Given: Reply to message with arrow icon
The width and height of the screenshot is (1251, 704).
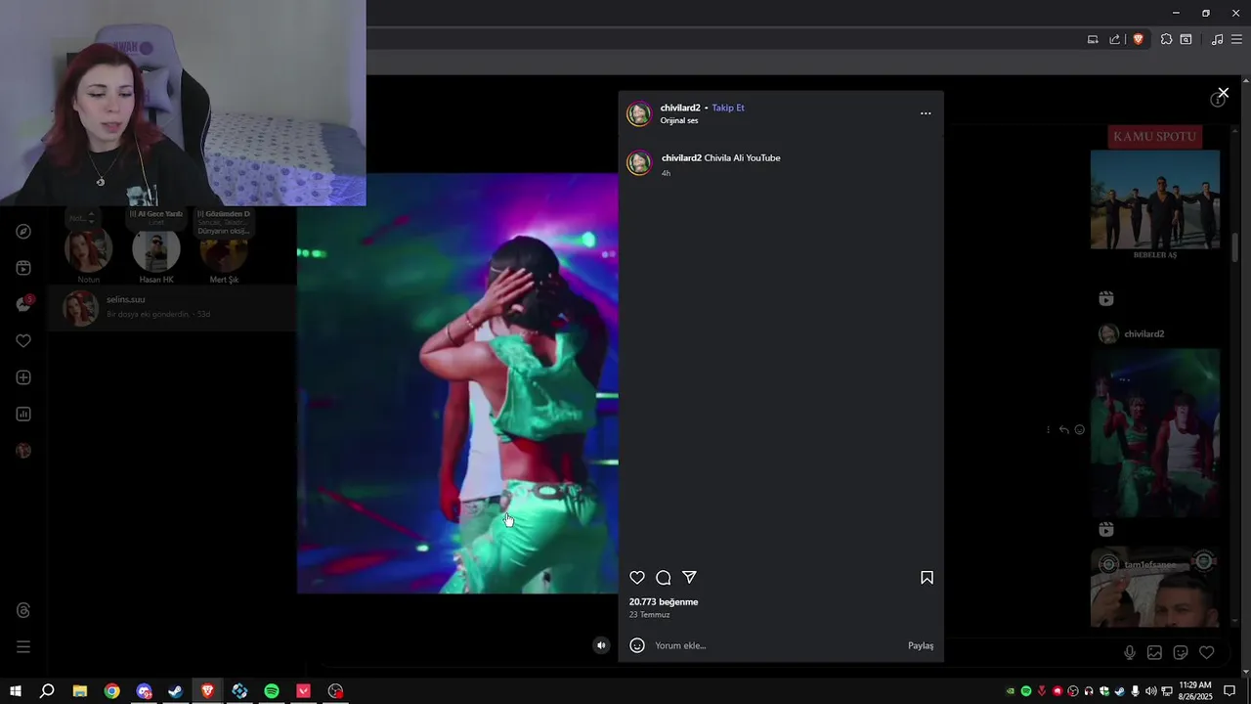Looking at the screenshot, I should click(1063, 429).
